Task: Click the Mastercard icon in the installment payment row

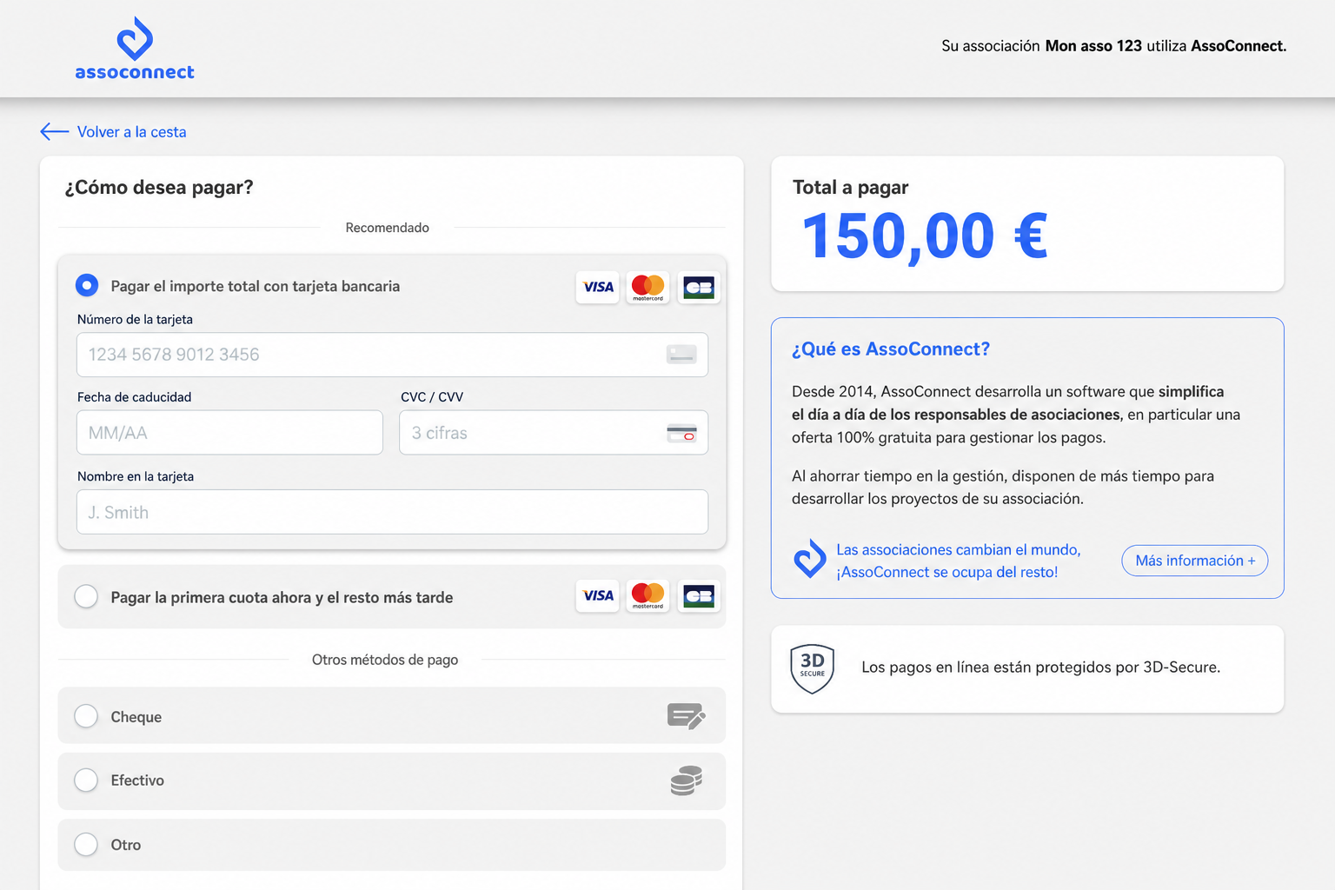Action: coord(648,596)
